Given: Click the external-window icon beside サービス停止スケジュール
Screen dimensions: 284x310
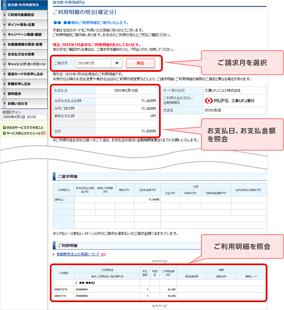Looking at the screenshot, I should point(43,133).
